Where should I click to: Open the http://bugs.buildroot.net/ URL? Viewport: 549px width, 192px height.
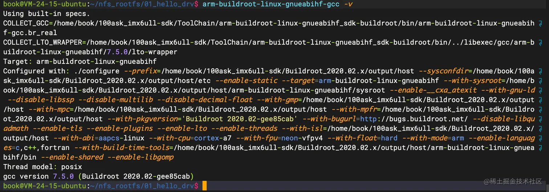pyautogui.click(x=414, y=119)
